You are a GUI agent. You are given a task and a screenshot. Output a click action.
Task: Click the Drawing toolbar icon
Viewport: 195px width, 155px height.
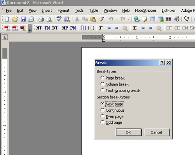(177, 19)
